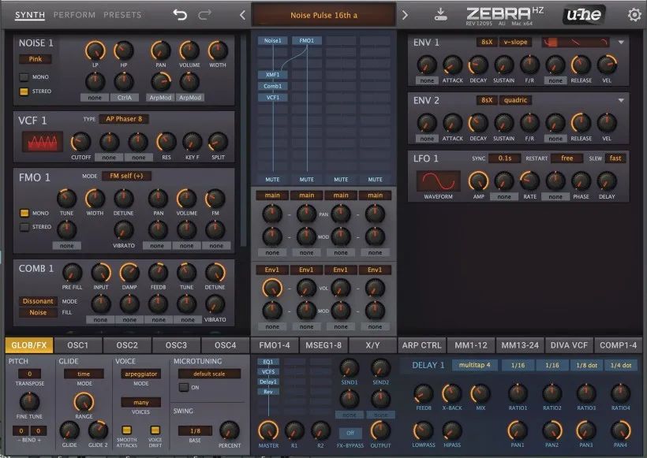Viewport: 647px width, 458px height.
Task: Click the LFO 1 AMP knob
Action: [478, 181]
